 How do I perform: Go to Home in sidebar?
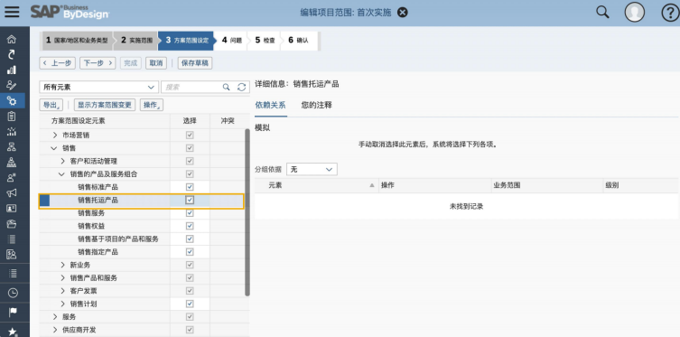click(x=12, y=40)
